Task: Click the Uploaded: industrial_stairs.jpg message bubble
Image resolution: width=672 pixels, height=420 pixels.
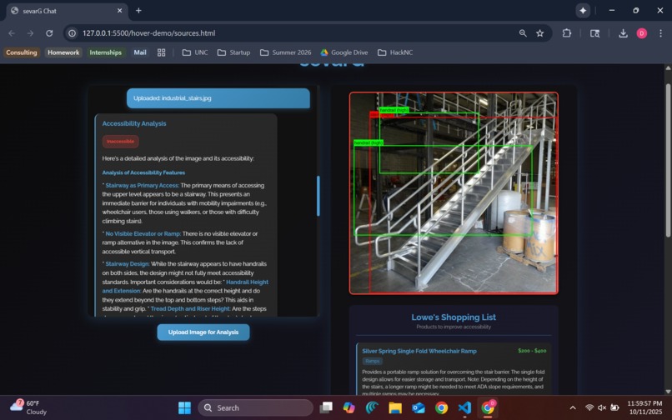Action: pyautogui.click(x=218, y=98)
